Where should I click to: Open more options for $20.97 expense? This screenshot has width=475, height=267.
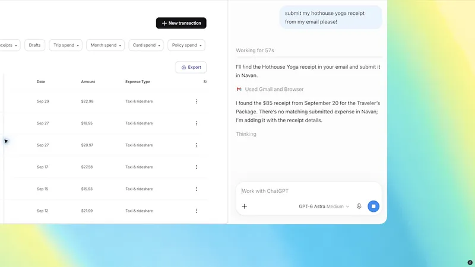(197, 145)
